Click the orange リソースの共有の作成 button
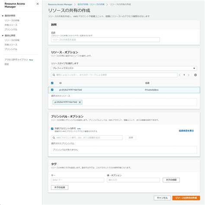The width and height of the screenshot is (205, 205). pyautogui.click(x=186, y=198)
